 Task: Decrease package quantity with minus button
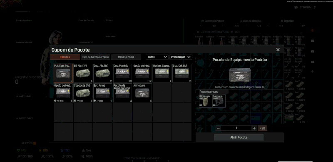pos(218,128)
